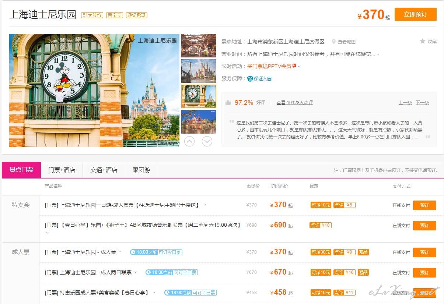Click 上海迪士尼乐园 page title
This screenshot has width=444, height=304.
(x=43, y=14)
